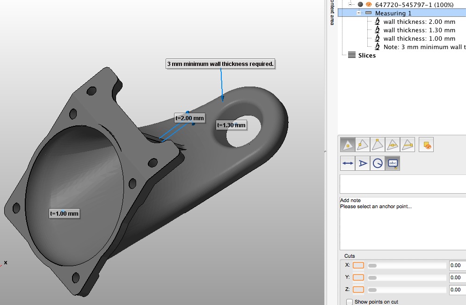The width and height of the screenshot is (466, 305).
Task: Collapse the 647720-545797-1 part node
Action: [350, 4]
